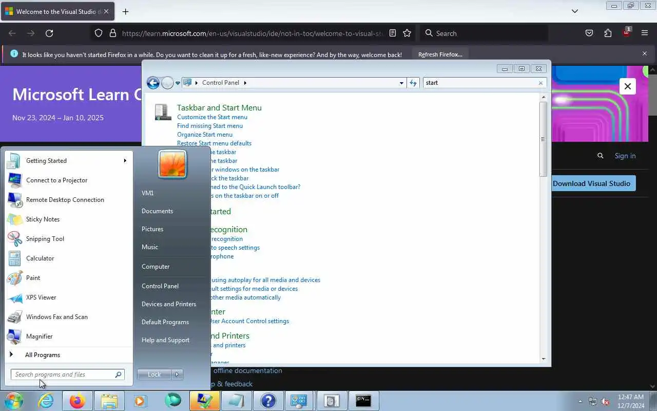657x411 pixels.
Task: Click Refresh Firefox button
Action: click(440, 54)
